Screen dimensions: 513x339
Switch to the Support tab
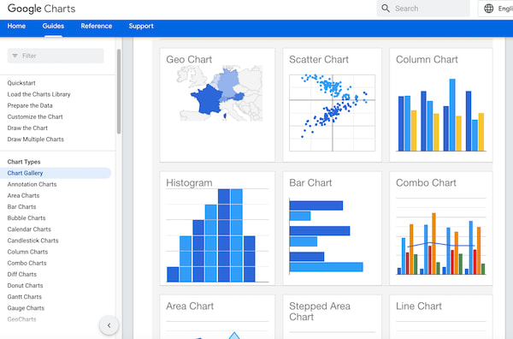[141, 26]
